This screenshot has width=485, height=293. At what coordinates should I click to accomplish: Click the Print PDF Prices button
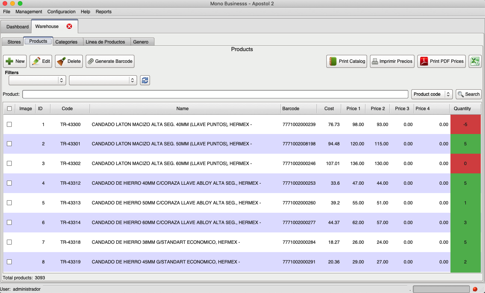coord(442,61)
